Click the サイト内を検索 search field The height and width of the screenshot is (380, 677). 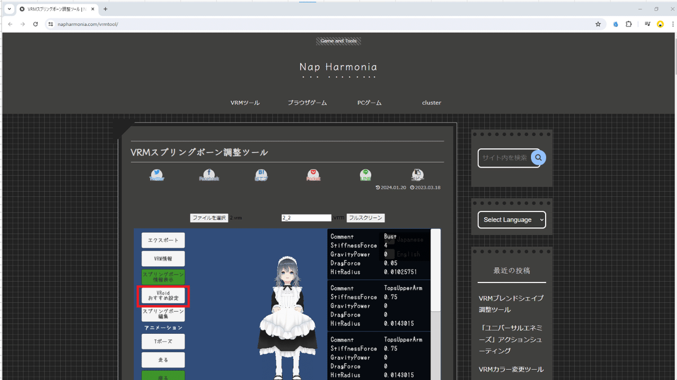[x=505, y=158]
